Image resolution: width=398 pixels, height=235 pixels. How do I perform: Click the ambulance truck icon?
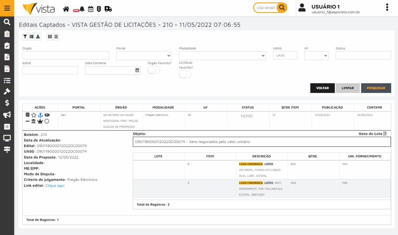pos(108,9)
